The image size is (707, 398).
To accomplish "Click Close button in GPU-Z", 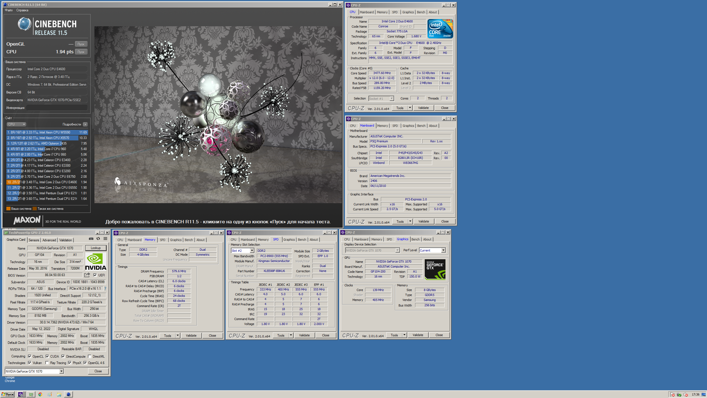I will [98, 371].
